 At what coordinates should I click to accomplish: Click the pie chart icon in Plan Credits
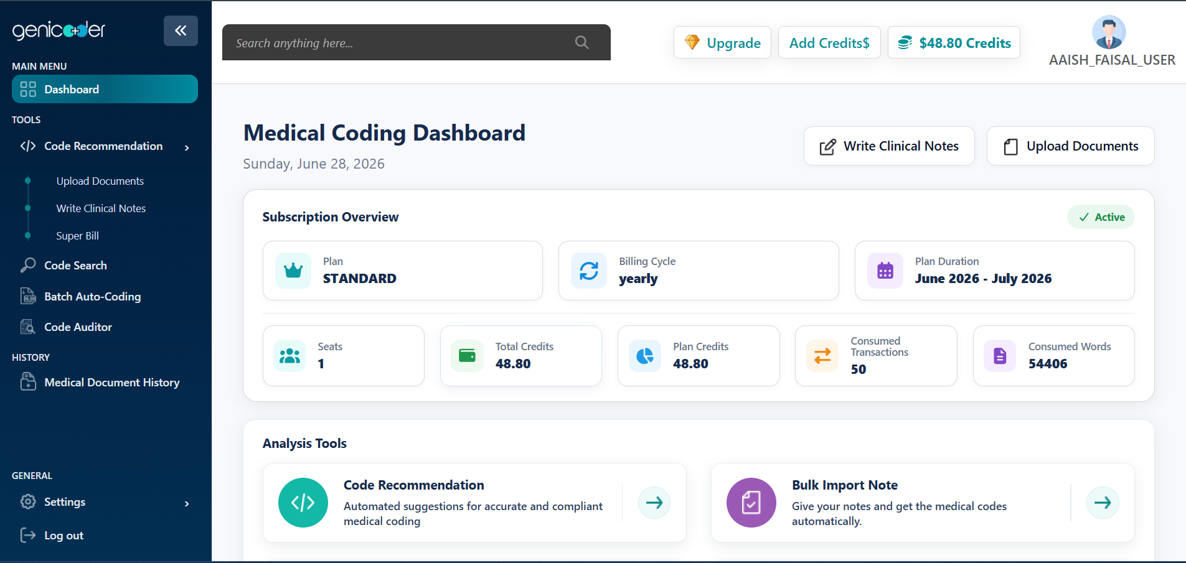pyautogui.click(x=645, y=356)
